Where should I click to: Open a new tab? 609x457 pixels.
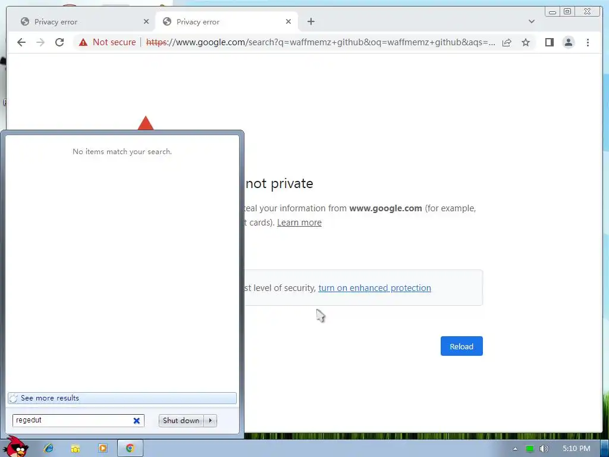coord(310,22)
